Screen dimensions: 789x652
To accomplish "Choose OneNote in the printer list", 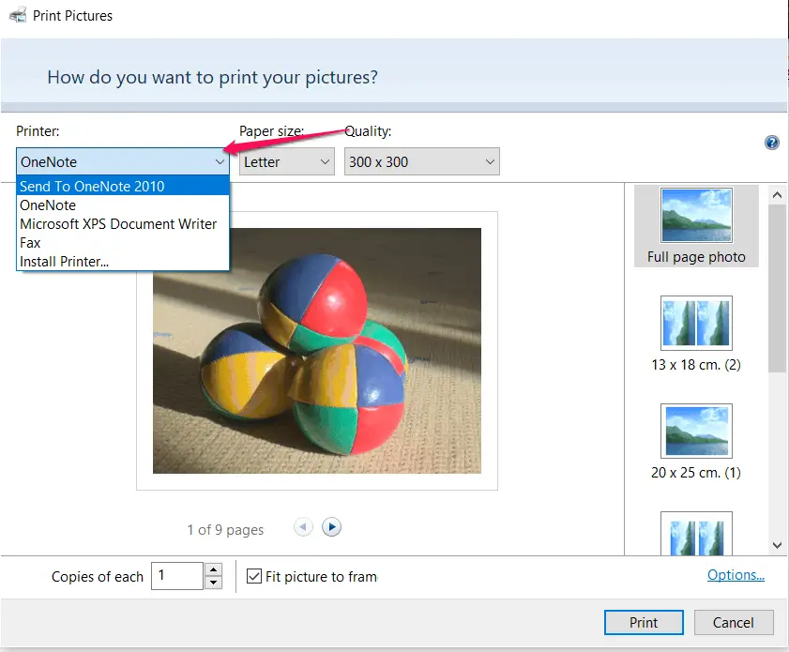I will coord(123,205).
